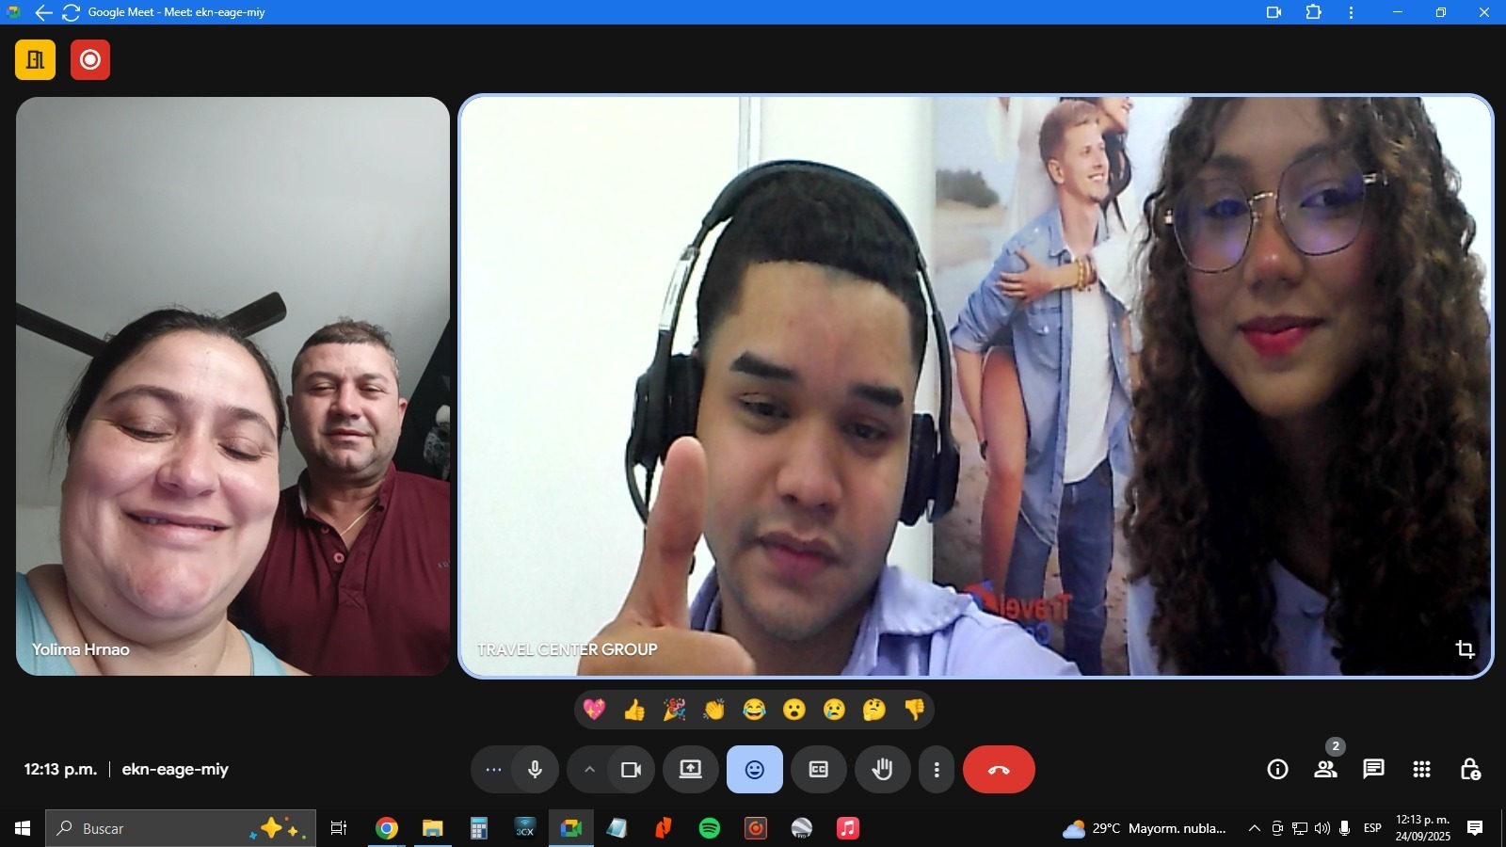Click the red record button at top left
The image size is (1506, 847).
coord(90,60)
